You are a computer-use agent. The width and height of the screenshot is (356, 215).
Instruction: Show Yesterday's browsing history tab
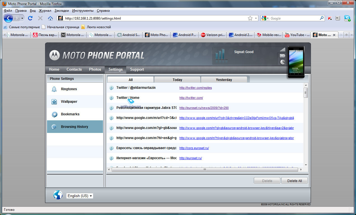[224, 80]
